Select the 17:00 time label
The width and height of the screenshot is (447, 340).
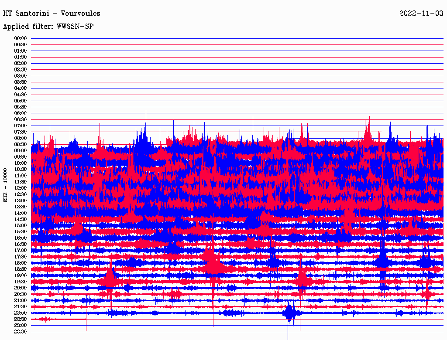click(21, 250)
